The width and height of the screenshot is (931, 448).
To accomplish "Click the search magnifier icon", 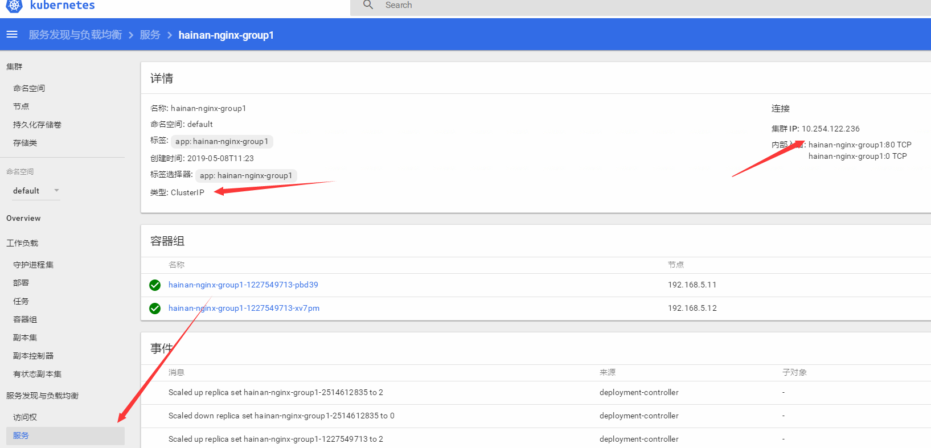I will pos(368,5).
